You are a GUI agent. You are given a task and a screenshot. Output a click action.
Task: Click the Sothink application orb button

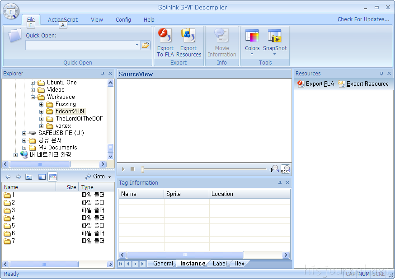point(11,11)
